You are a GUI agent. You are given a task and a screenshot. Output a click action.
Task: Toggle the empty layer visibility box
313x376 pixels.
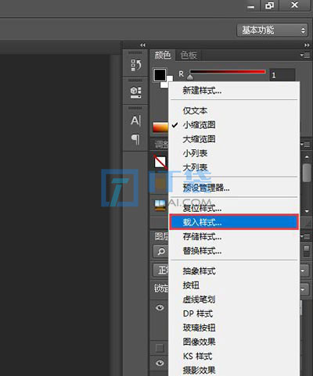click(x=160, y=348)
